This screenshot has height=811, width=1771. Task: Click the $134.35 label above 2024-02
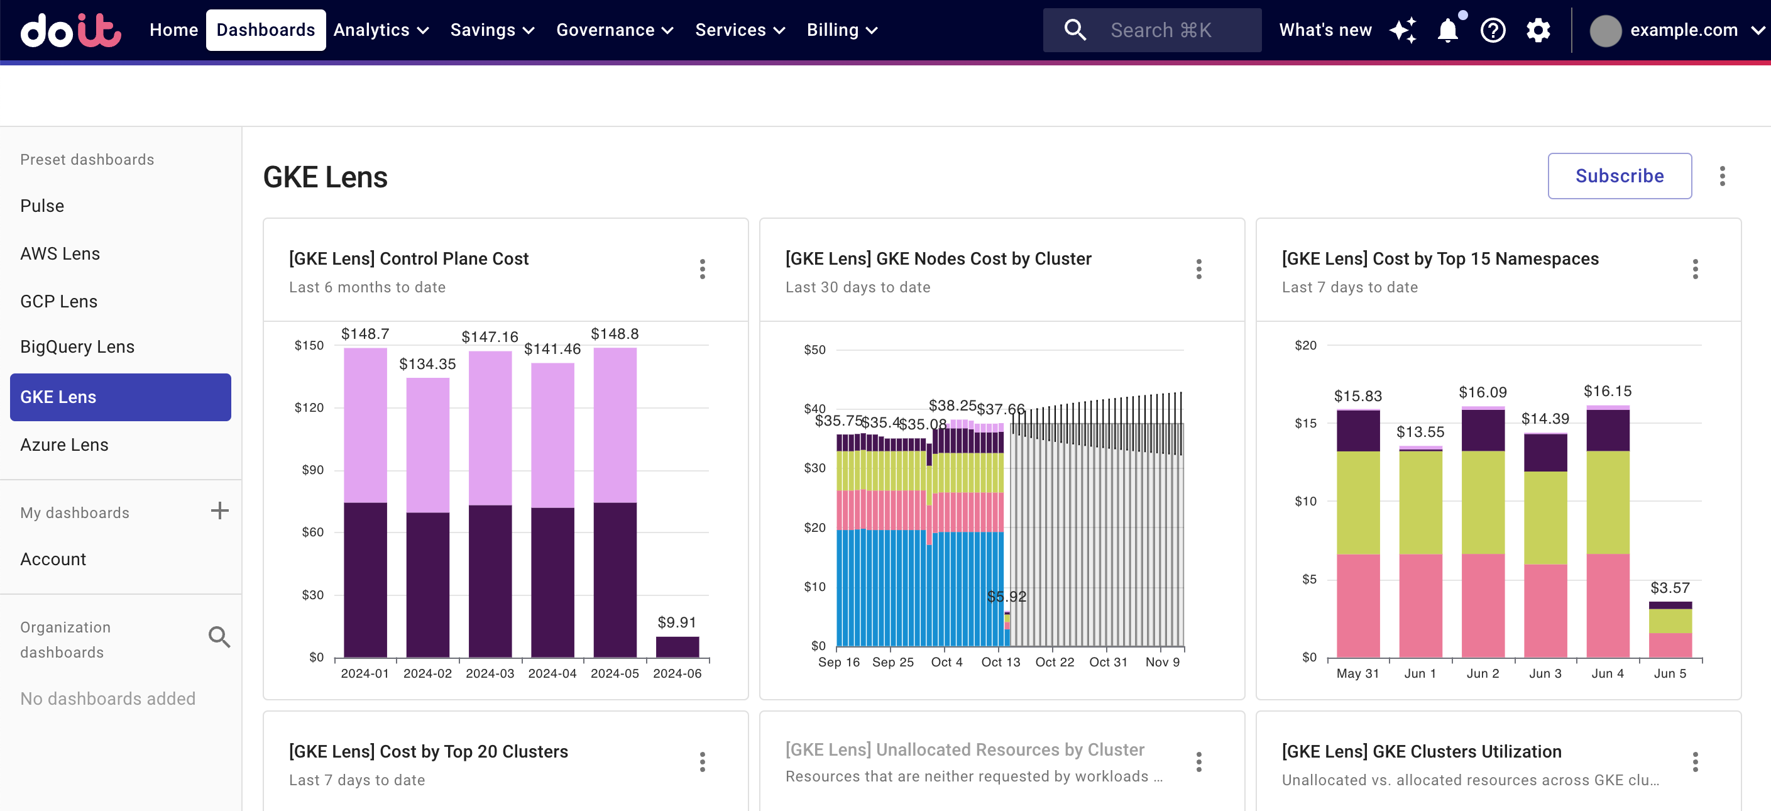click(427, 364)
